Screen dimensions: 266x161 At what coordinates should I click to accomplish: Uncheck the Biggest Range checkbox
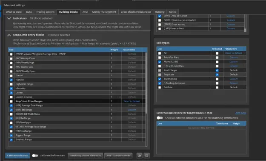click(11, 136)
